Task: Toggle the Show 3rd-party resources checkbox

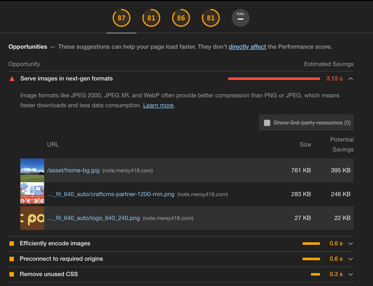Action: coord(267,123)
